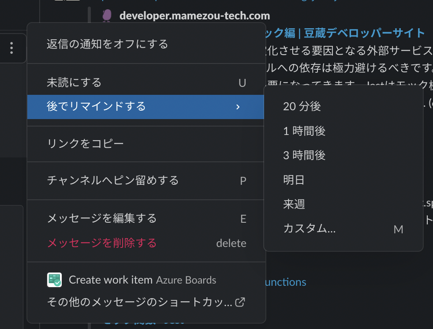Select リンクをコピー

click(x=146, y=144)
